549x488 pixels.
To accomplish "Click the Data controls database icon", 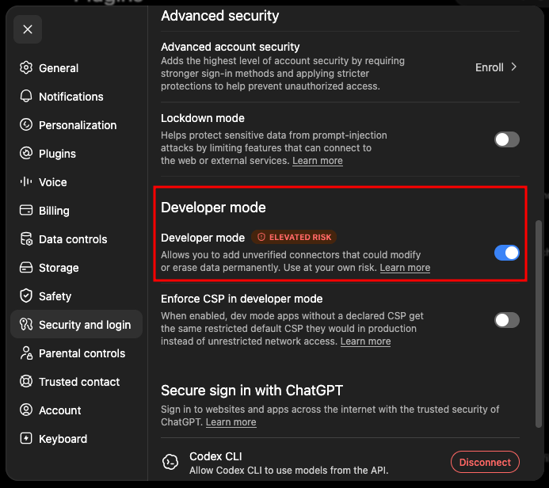I will pos(26,238).
